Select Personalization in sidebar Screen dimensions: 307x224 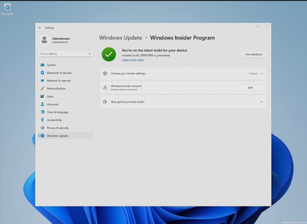(66, 88)
